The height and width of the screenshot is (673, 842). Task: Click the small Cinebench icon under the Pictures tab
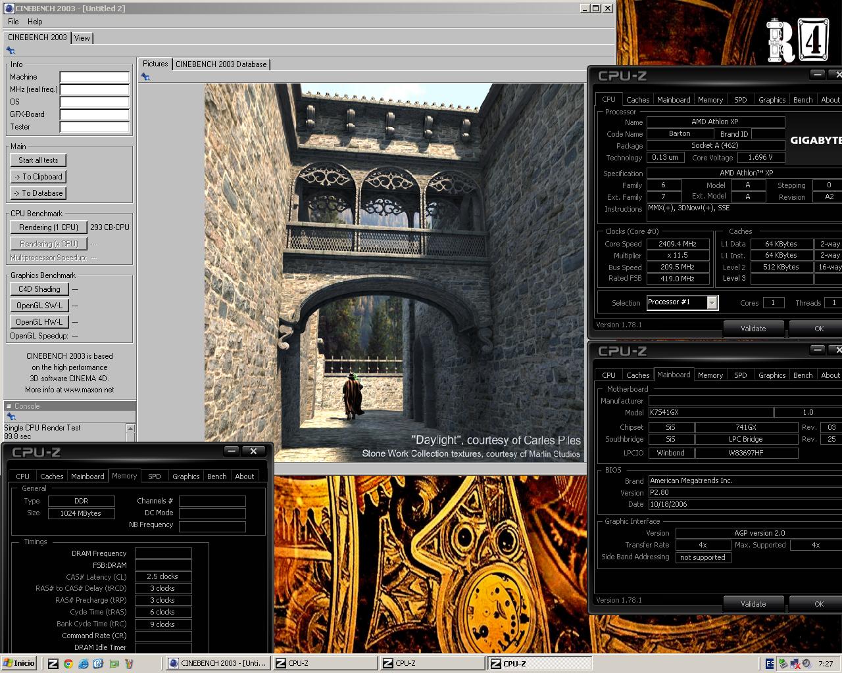[145, 77]
